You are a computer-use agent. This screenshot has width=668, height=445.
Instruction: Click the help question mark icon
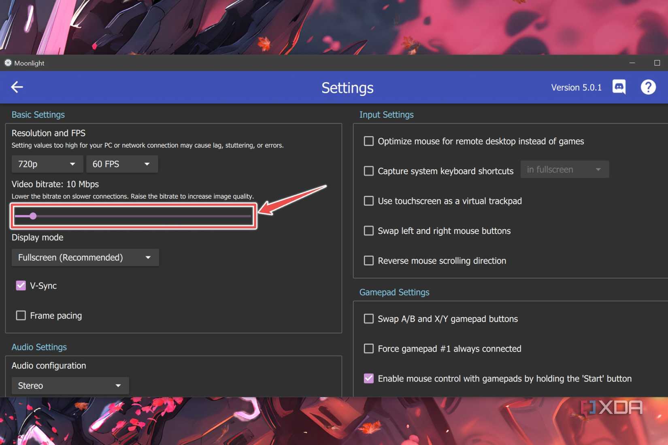click(x=648, y=87)
